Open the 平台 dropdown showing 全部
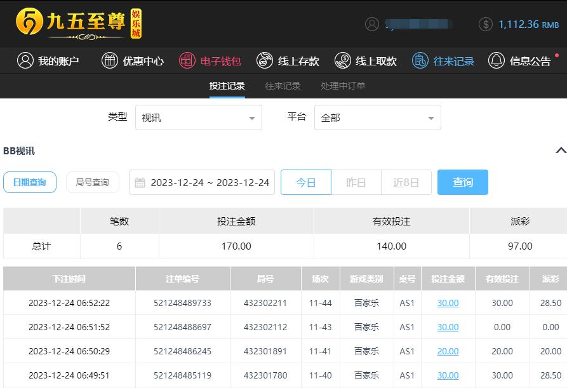This screenshot has height=388, width=567. 377,118
